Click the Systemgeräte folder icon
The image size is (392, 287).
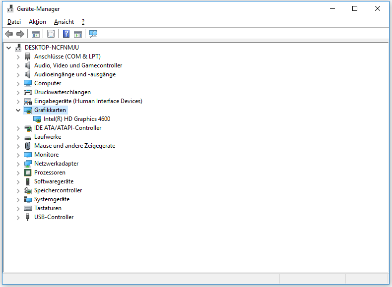coord(28,199)
